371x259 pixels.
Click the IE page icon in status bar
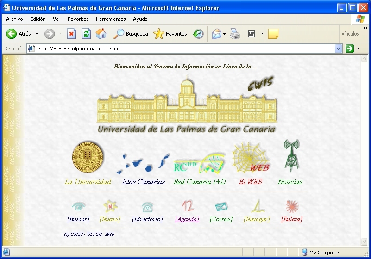tap(6, 252)
